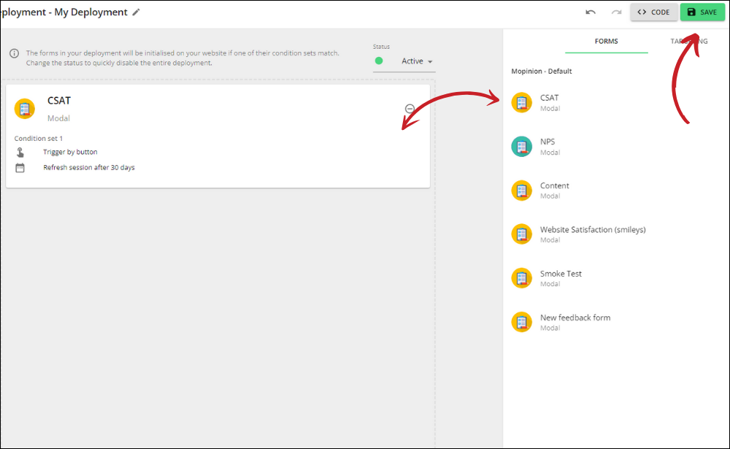
Task: Select the Trigger by button condition
Action: point(70,153)
